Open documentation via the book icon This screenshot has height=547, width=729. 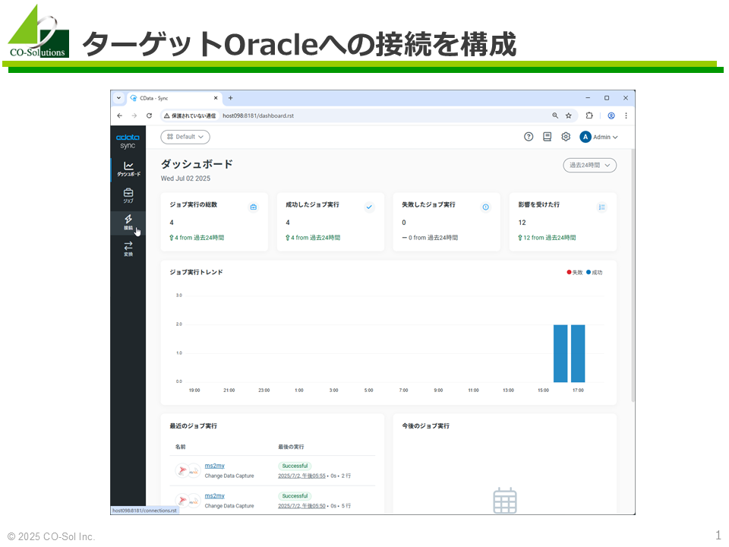coord(548,137)
